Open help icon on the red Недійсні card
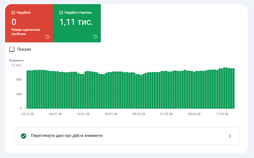 coord(47,37)
